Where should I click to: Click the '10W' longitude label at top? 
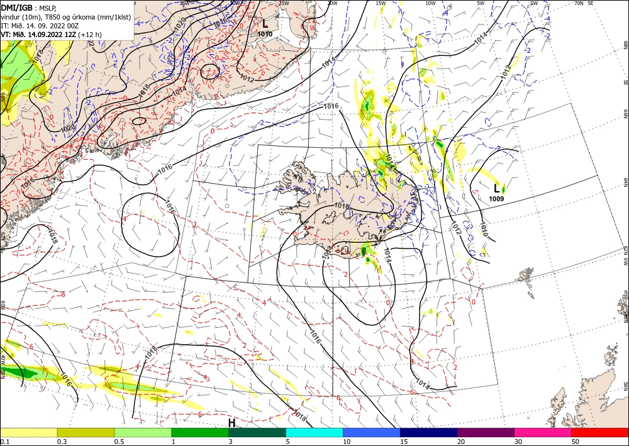[430, 3]
